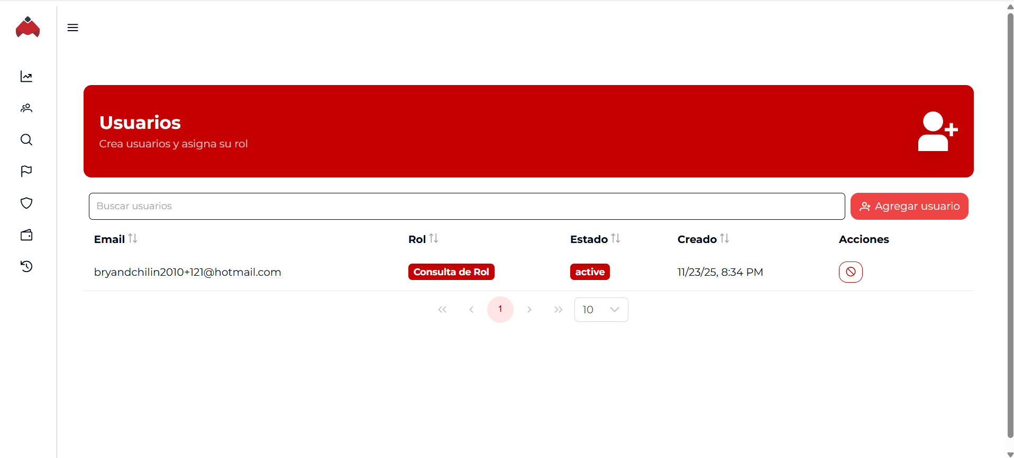
Task: Sort the table by Creado column
Action: [724, 239]
